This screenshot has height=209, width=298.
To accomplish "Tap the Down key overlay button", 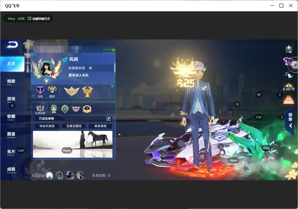I will [234, 160].
